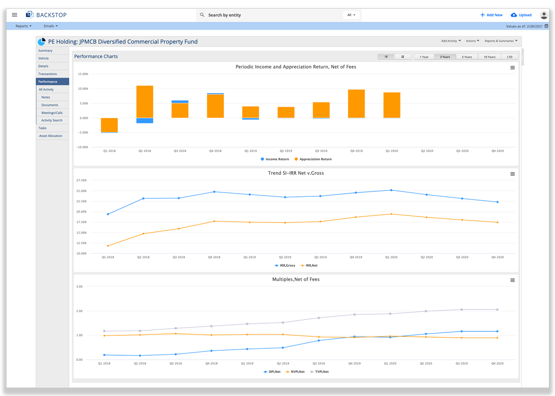The width and height of the screenshot is (555, 396).
Task: Open Notes under All Activity
Action: tap(52, 97)
